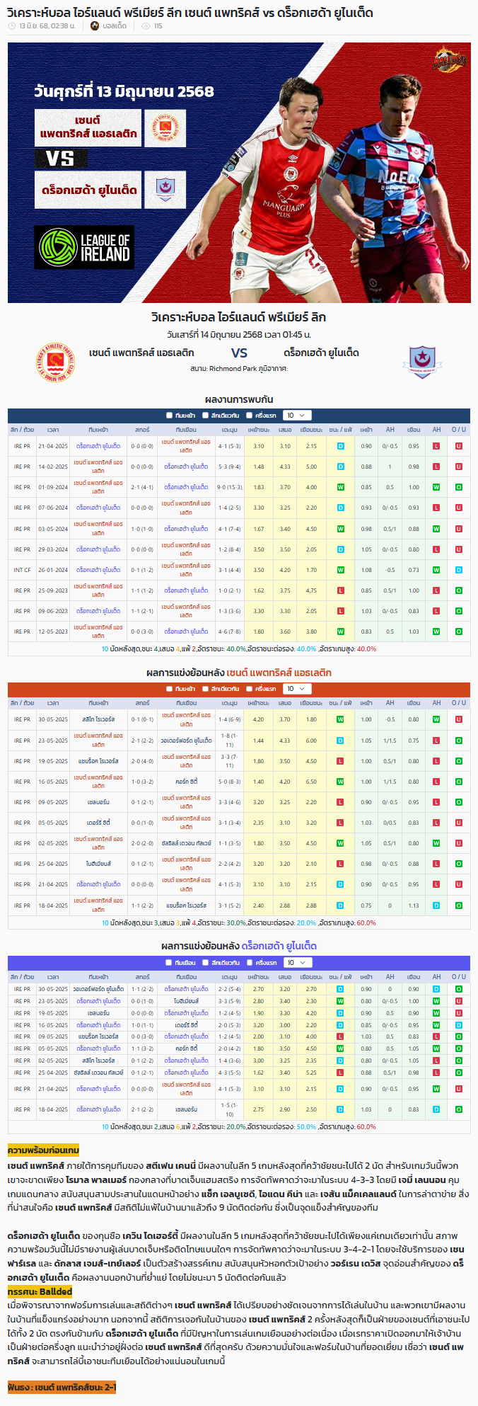Click the ลีก / ถ้วย header of head-to-head table
The height and width of the screenshot is (1406, 478).
click(22, 430)
